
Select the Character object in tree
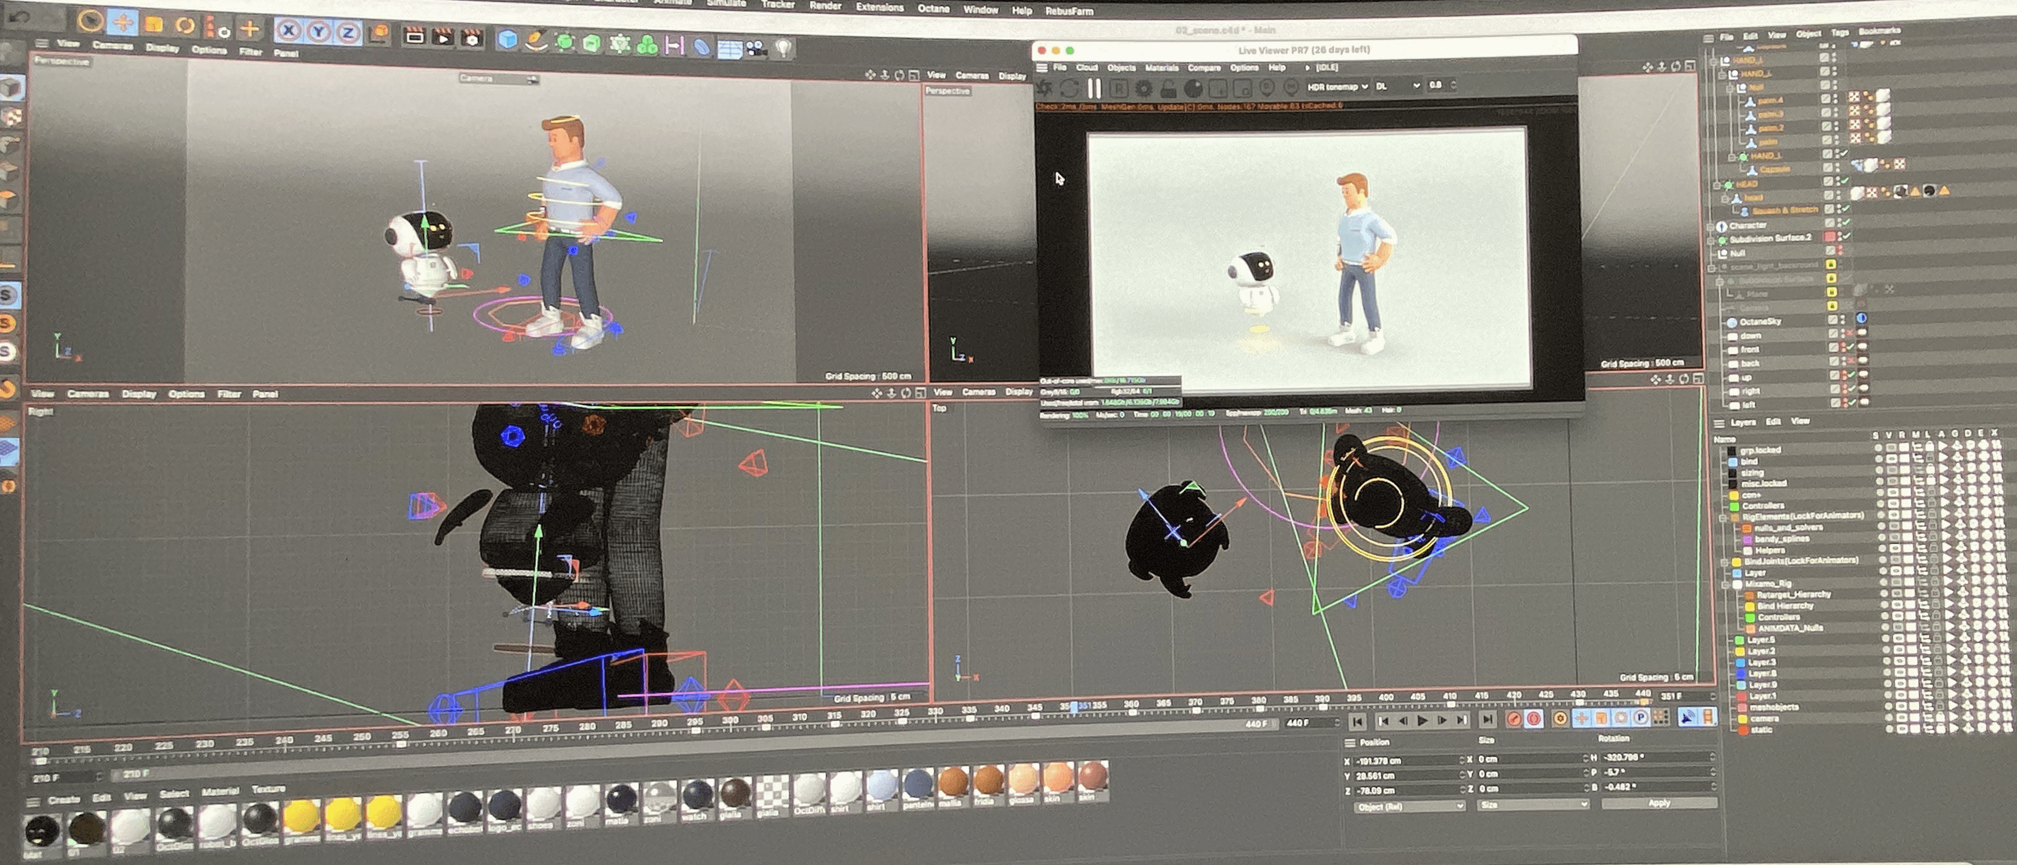(x=1748, y=225)
